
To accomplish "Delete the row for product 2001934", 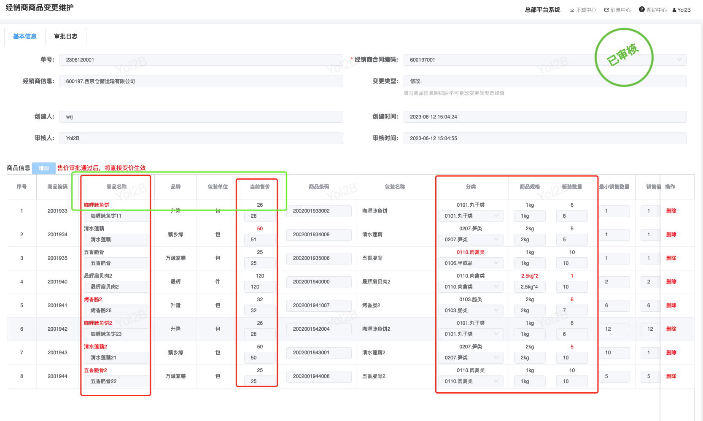I will 671,235.
